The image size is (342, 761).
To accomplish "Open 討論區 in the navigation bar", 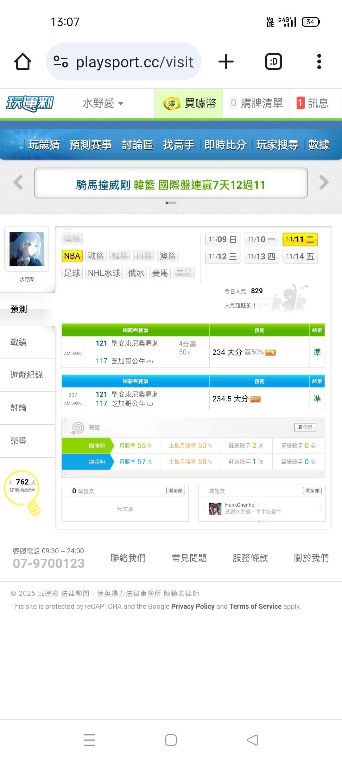I will point(137,145).
